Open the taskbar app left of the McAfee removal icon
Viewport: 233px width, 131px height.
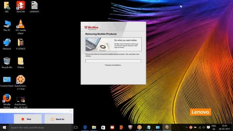point(158,127)
